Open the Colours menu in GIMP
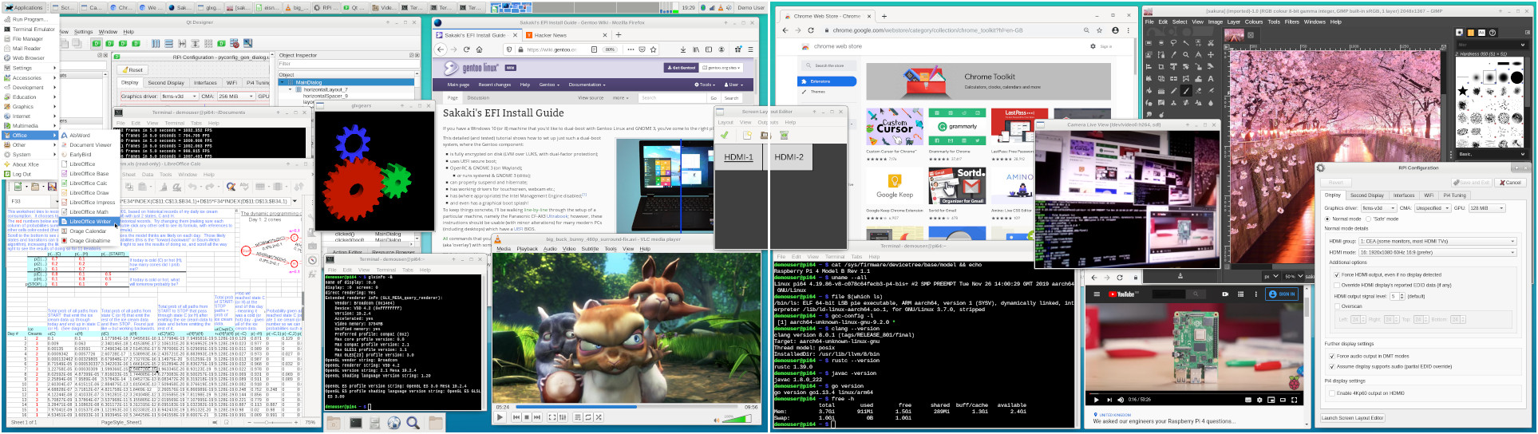This screenshot has height=434, width=1538. [1254, 22]
